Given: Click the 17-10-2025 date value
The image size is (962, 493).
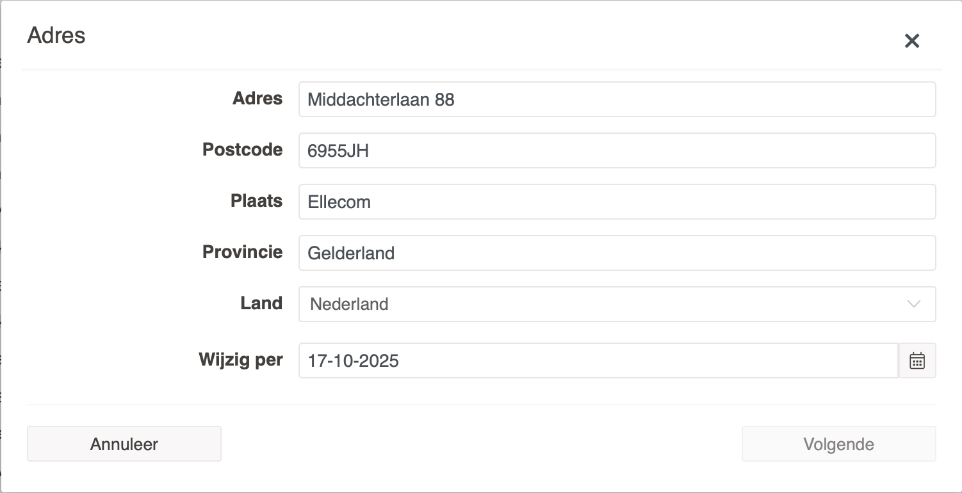Looking at the screenshot, I should coord(354,361).
